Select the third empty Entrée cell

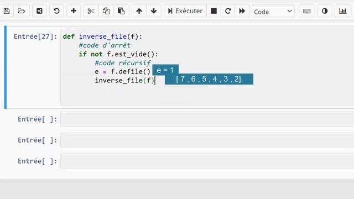click(207, 161)
